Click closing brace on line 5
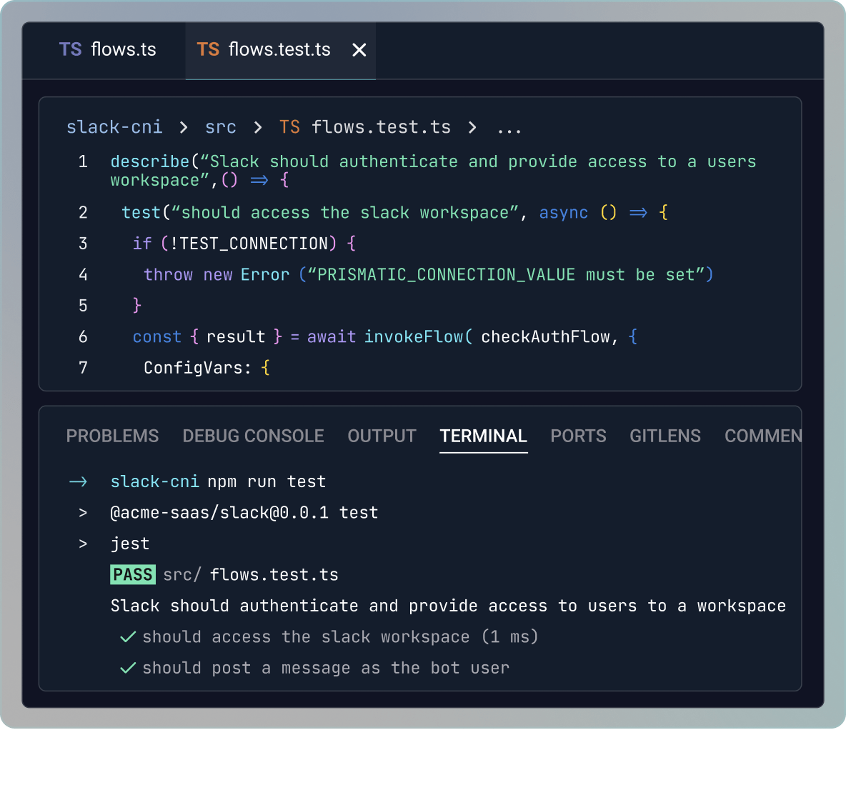 pyautogui.click(x=137, y=306)
